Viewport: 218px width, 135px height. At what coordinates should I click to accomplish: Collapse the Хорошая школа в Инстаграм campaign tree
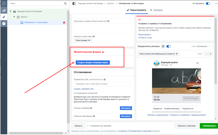click(x=10, y=11)
